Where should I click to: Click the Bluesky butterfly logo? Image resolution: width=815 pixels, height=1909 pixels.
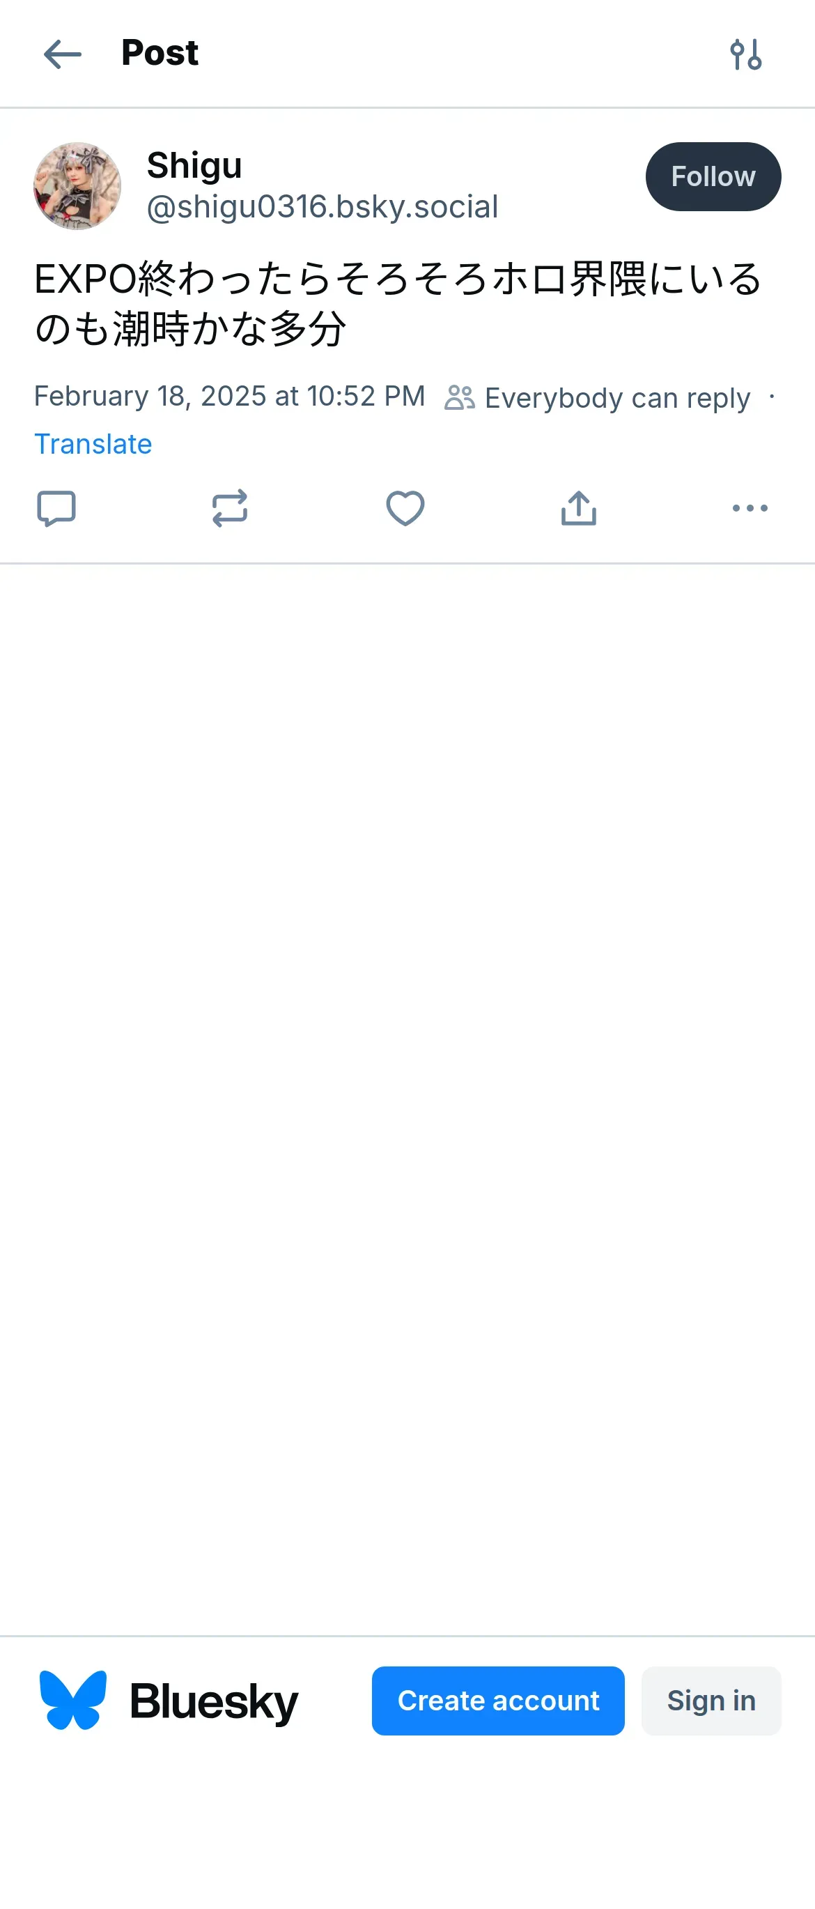coord(72,1700)
